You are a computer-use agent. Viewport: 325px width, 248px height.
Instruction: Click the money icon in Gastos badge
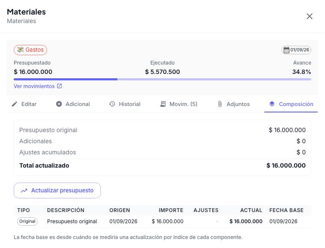(x=21, y=50)
